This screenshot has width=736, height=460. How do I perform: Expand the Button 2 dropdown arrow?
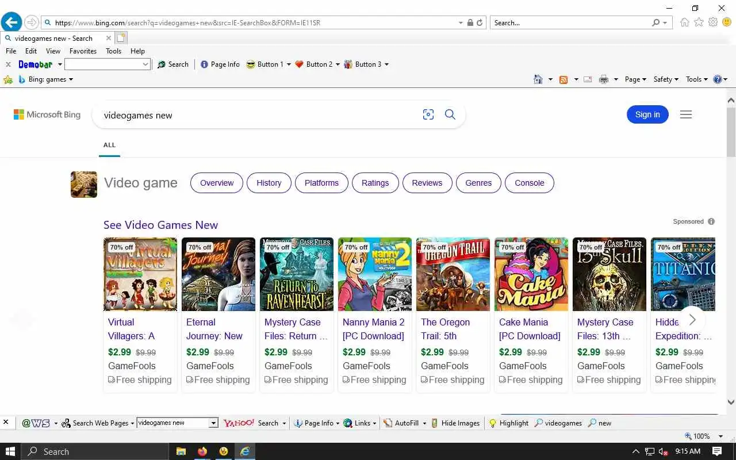(x=338, y=64)
